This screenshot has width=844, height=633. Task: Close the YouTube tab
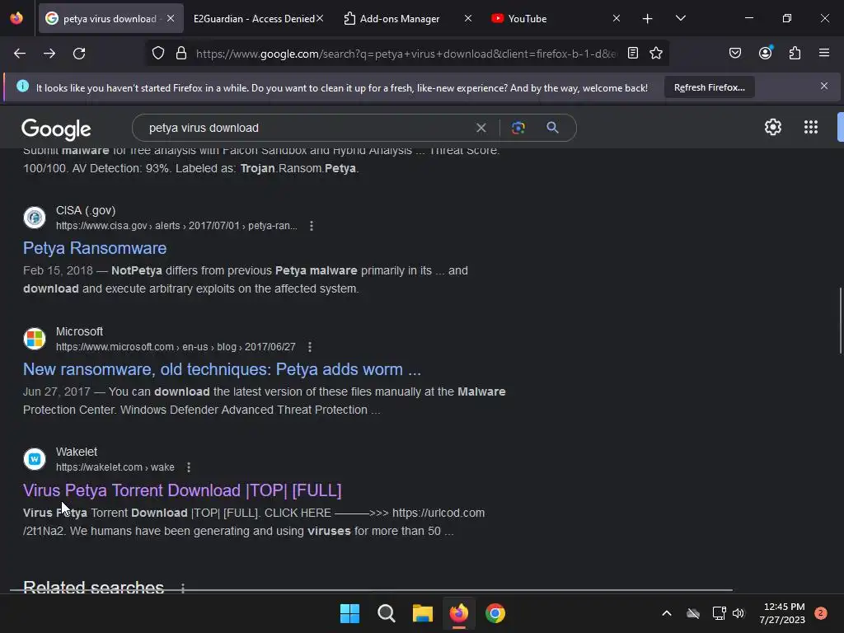coord(617,18)
